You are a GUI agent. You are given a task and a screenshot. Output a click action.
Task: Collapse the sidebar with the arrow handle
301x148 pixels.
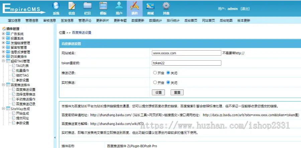click(55, 138)
